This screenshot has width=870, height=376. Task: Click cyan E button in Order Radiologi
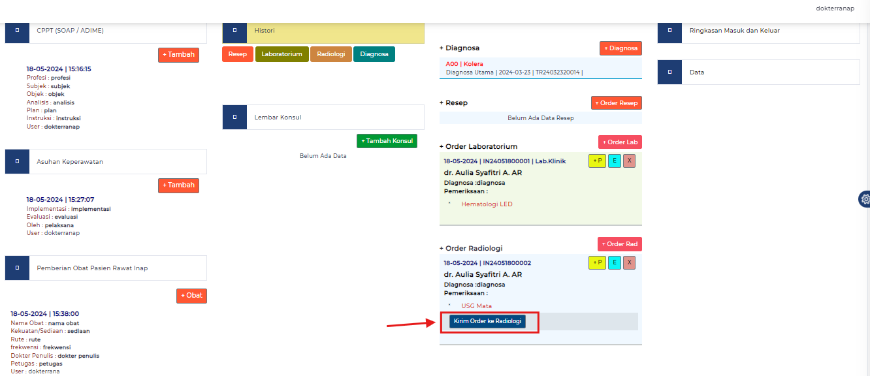pyautogui.click(x=615, y=263)
